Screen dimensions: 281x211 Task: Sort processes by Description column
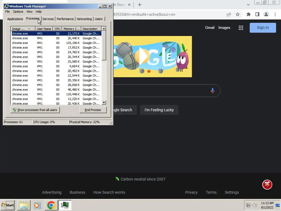91,29
